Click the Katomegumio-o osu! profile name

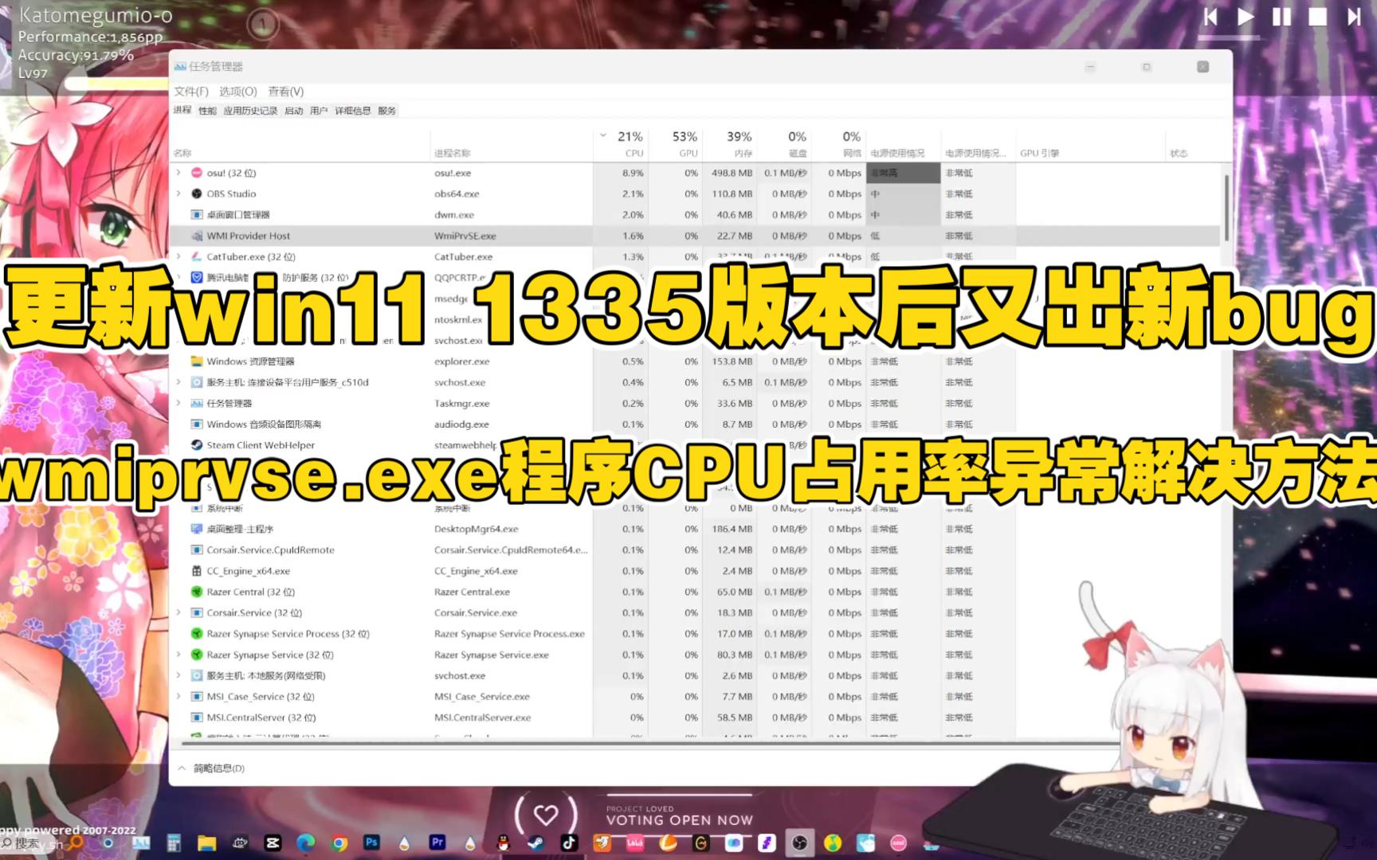(x=95, y=15)
